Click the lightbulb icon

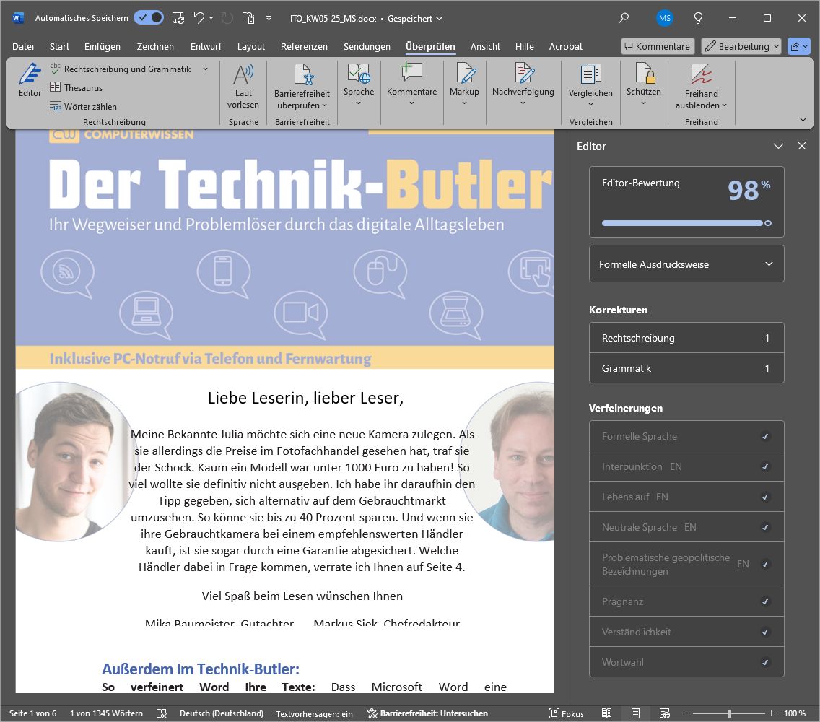click(698, 18)
